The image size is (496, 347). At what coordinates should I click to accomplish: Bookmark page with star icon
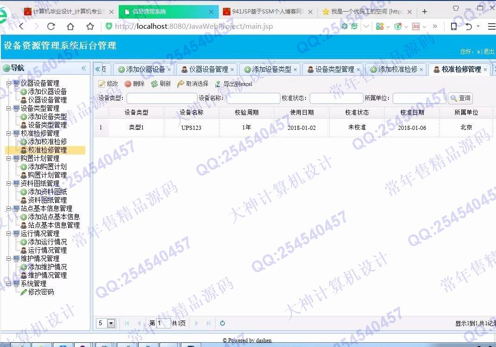point(90,26)
